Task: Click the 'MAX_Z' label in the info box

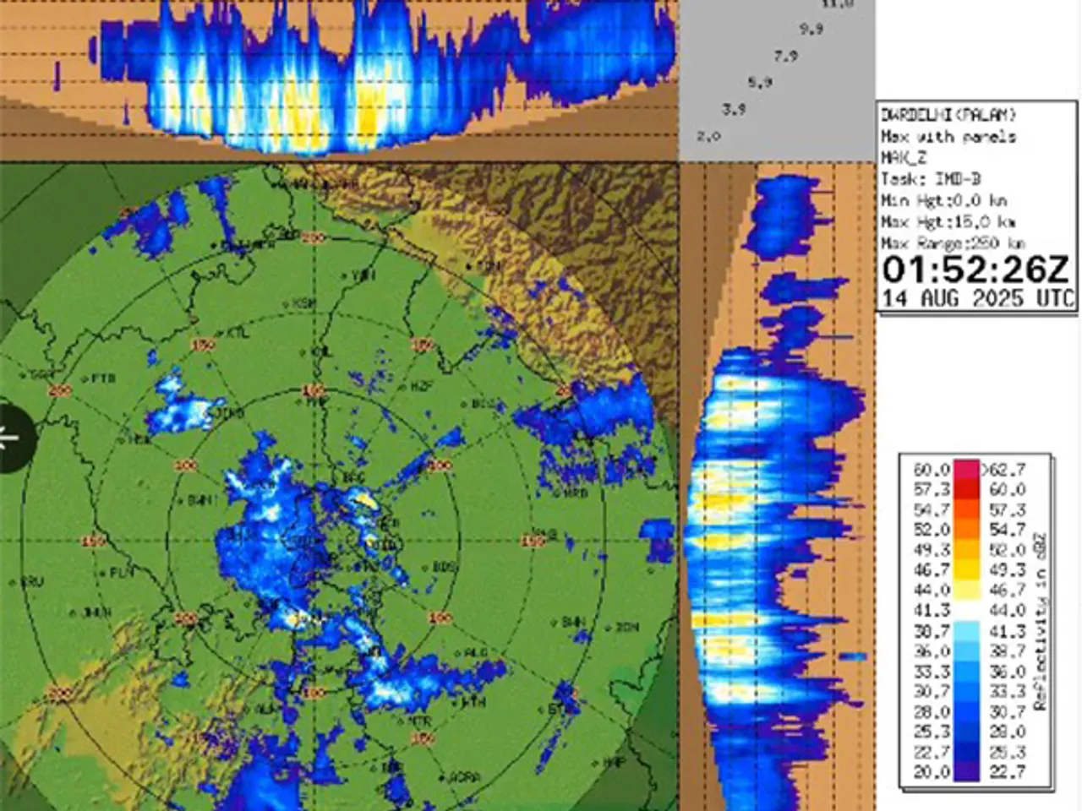Action: 904,158
